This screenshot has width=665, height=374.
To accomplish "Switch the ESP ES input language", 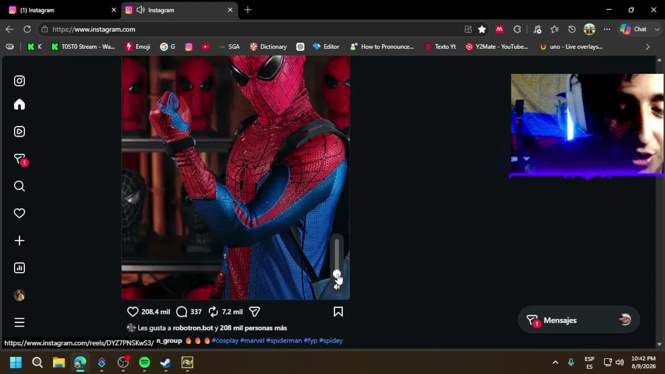I will click(x=589, y=362).
